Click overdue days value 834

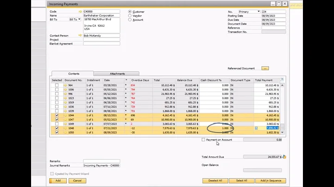[133, 85]
